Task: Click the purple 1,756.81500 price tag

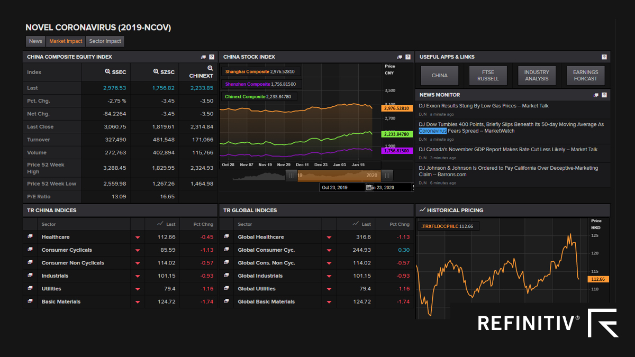Action: [397, 151]
